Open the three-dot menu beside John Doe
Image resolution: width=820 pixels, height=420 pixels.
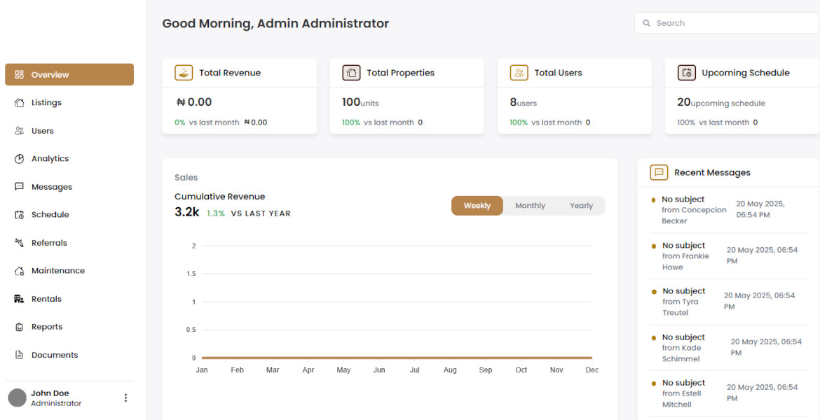(125, 398)
